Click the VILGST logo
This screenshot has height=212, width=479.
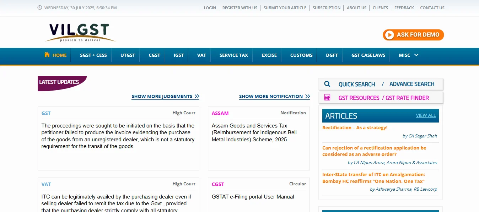[80, 32]
